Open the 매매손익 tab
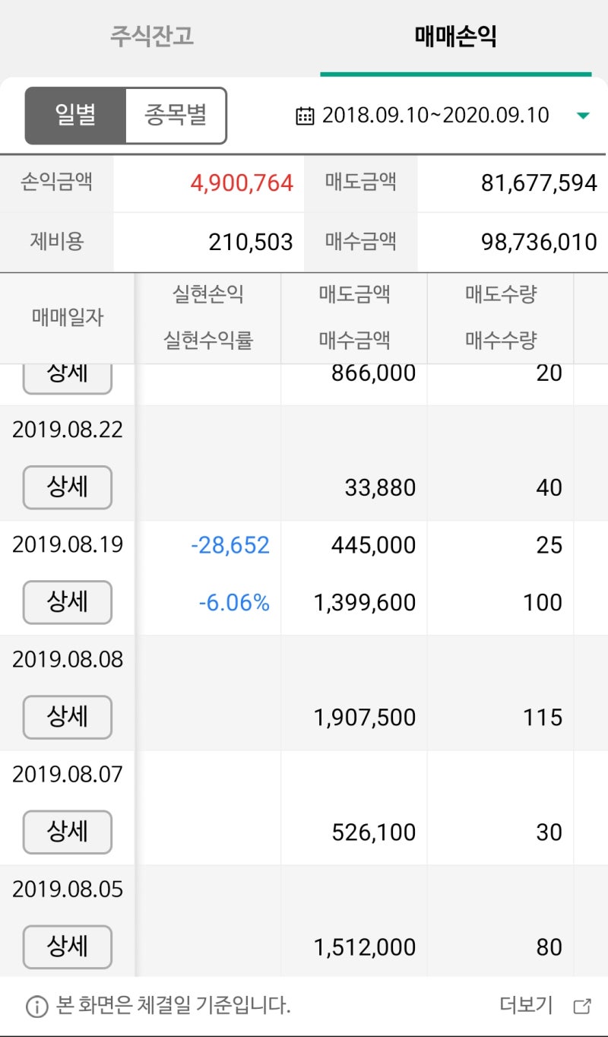The image size is (608, 1037). pyautogui.click(x=457, y=35)
